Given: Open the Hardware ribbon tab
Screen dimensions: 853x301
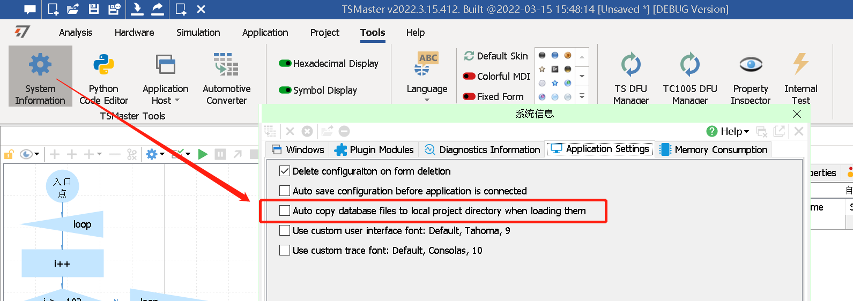Looking at the screenshot, I should coord(134,33).
